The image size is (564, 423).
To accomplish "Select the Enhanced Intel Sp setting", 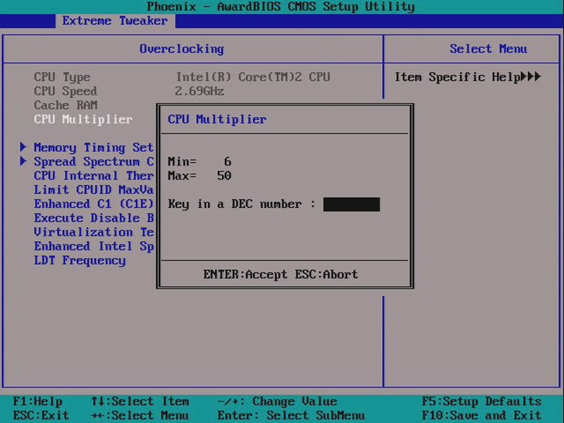I will [x=94, y=246].
